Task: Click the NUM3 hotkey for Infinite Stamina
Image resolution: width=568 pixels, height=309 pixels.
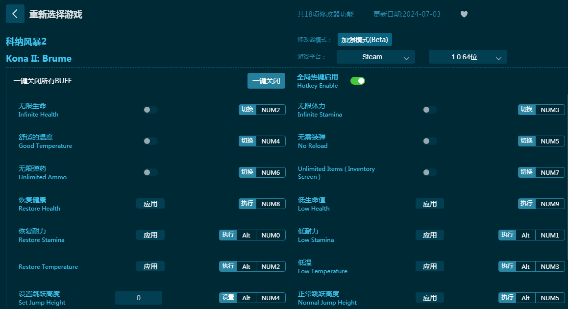Action: [x=550, y=110]
